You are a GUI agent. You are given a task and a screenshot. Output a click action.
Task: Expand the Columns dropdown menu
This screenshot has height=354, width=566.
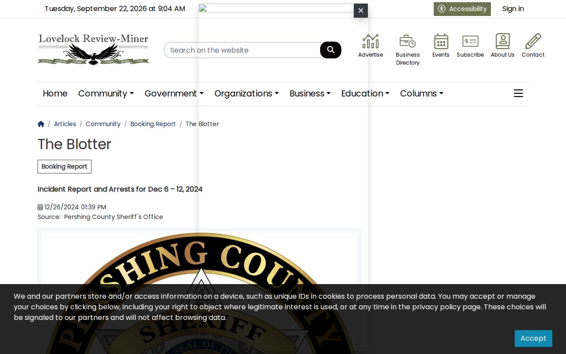(422, 93)
